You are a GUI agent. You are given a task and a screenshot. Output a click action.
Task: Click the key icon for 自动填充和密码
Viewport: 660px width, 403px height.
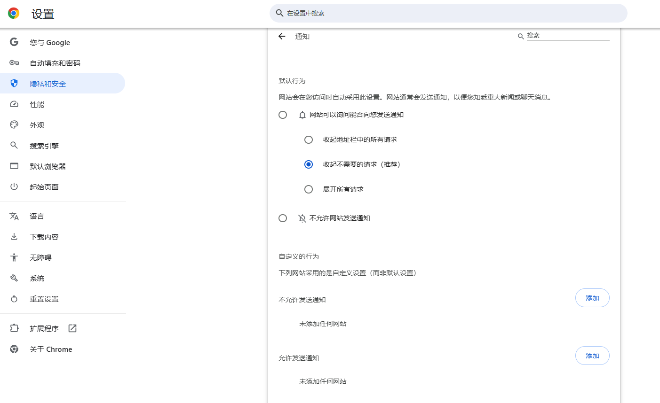coord(14,63)
